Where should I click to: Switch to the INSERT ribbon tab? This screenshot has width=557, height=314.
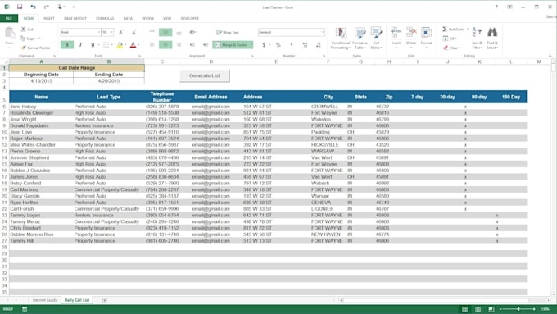49,18
